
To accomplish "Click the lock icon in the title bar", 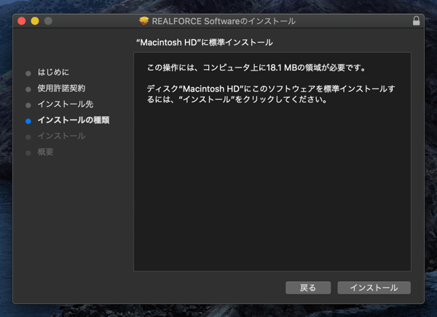I will (416, 21).
